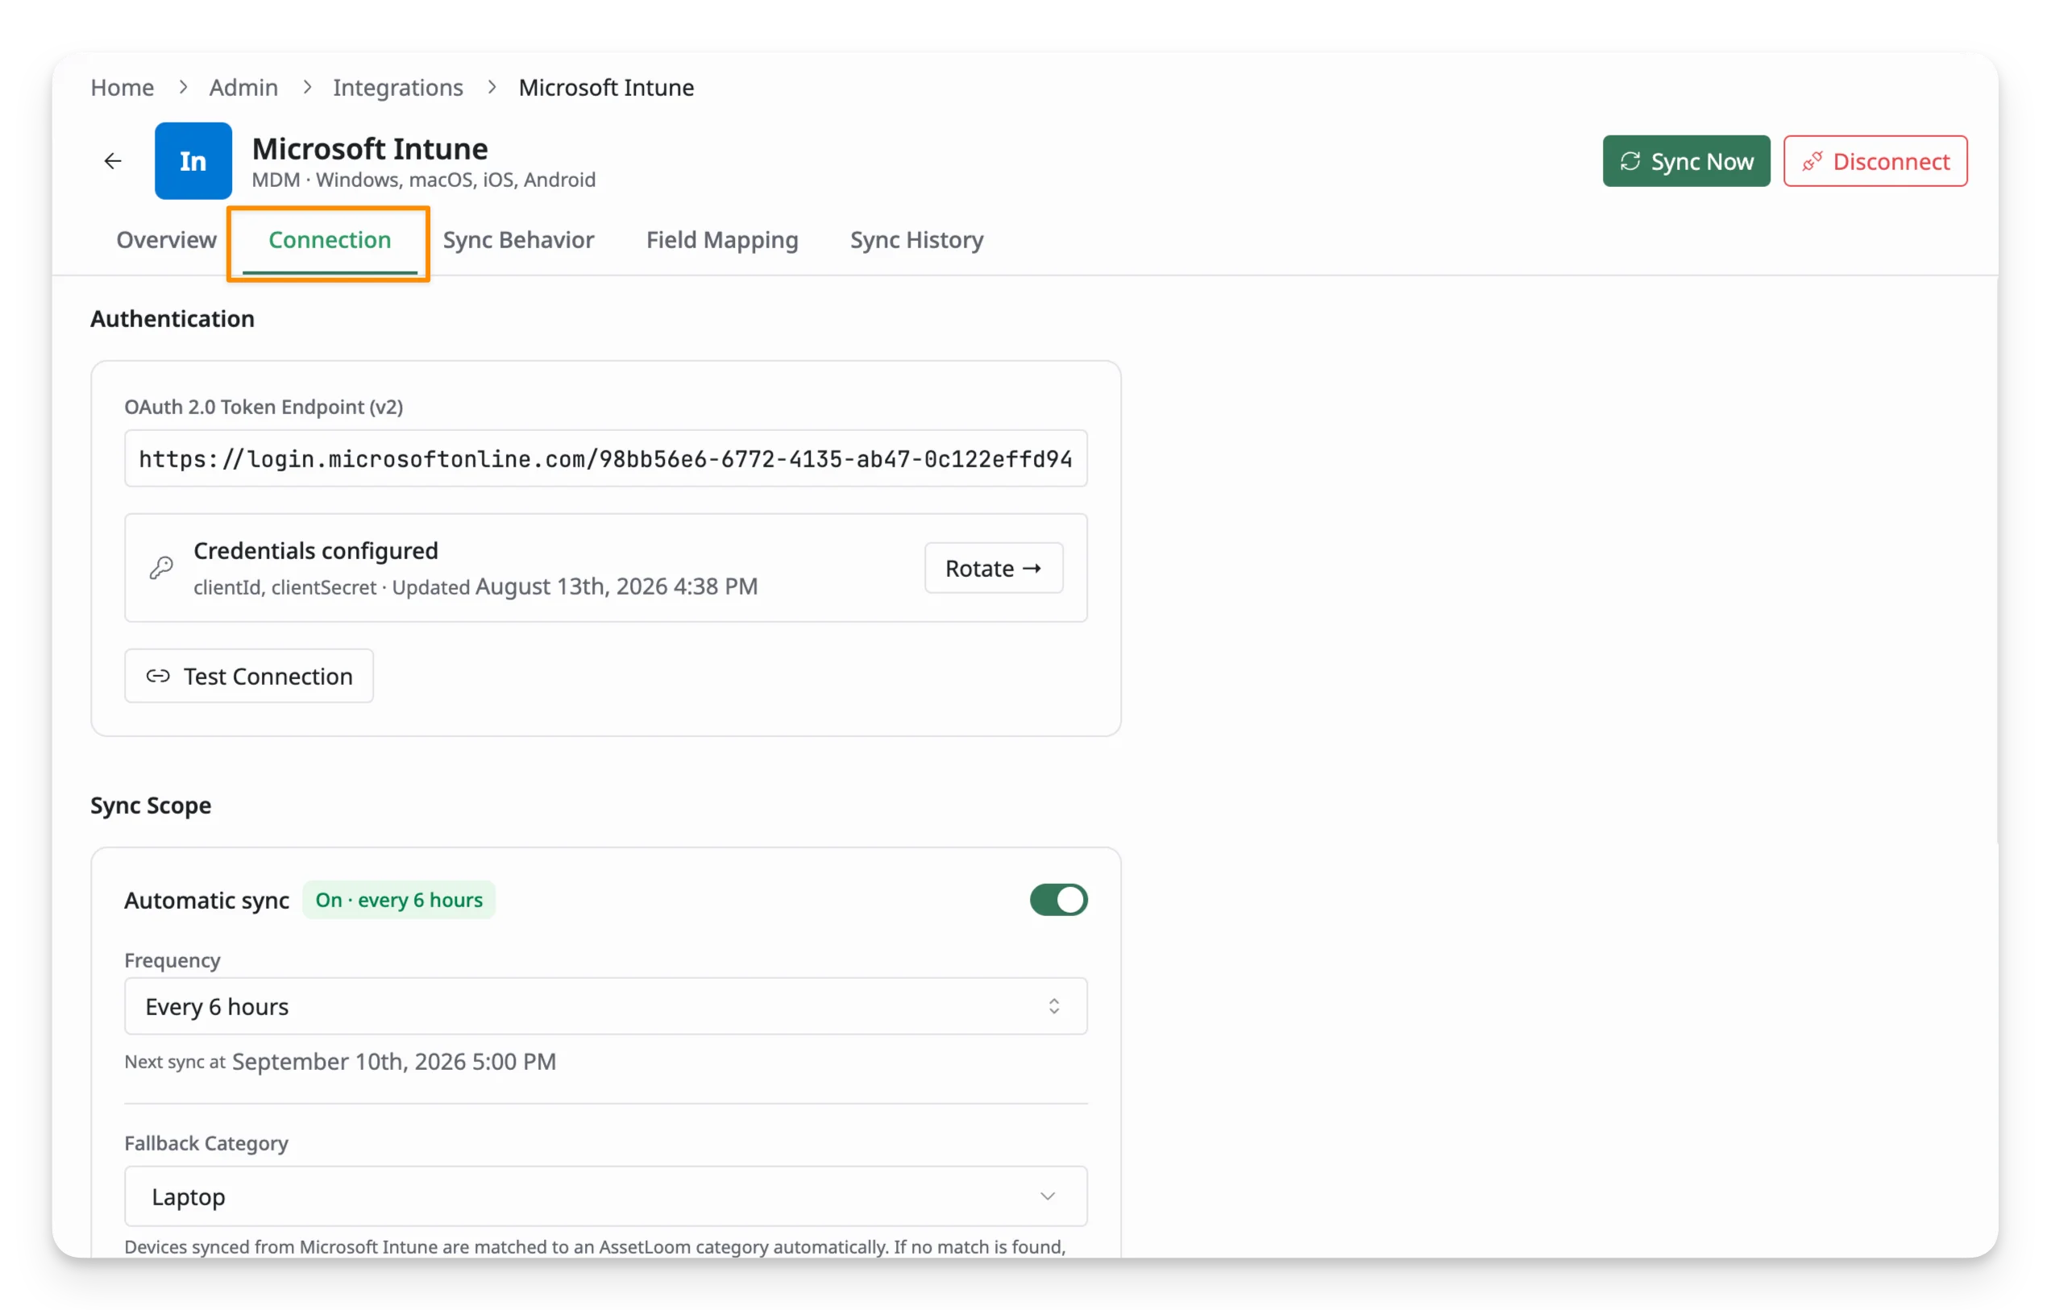
Task: Click the Sync Scope section heading
Action: coord(151,805)
